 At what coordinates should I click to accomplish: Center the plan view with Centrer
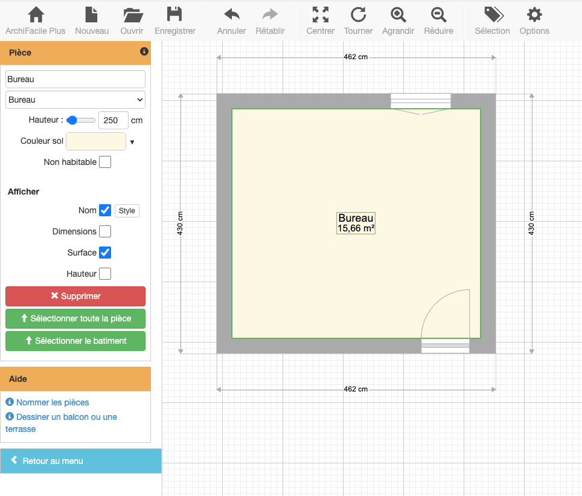click(320, 16)
